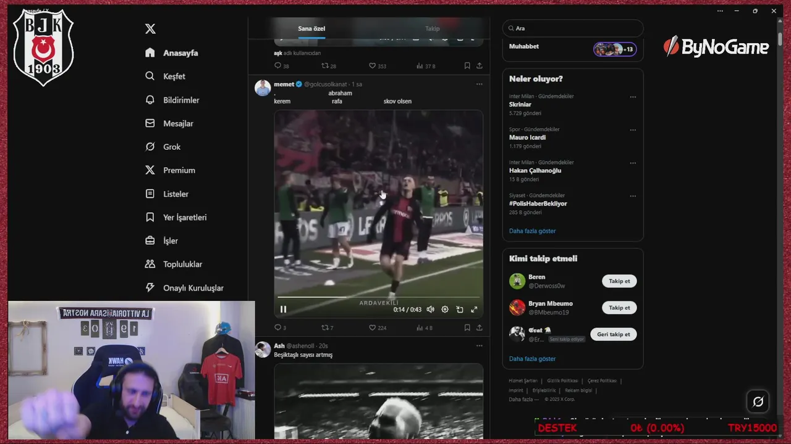View analytics showing 37 B
The height and width of the screenshot is (444, 791).
[426, 65]
